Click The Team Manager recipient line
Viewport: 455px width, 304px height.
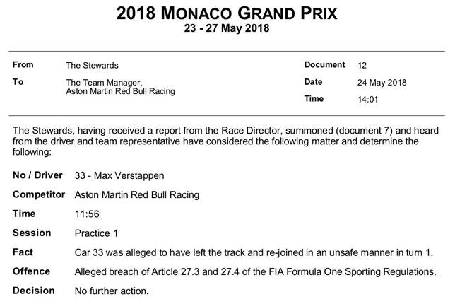point(104,83)
